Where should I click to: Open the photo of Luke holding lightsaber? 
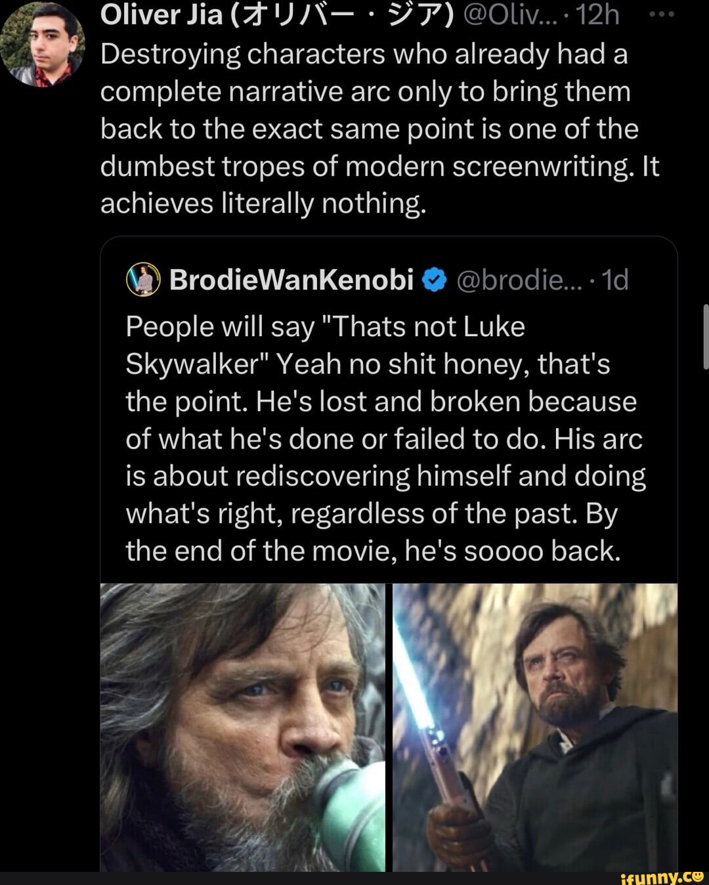click(535, 727)
